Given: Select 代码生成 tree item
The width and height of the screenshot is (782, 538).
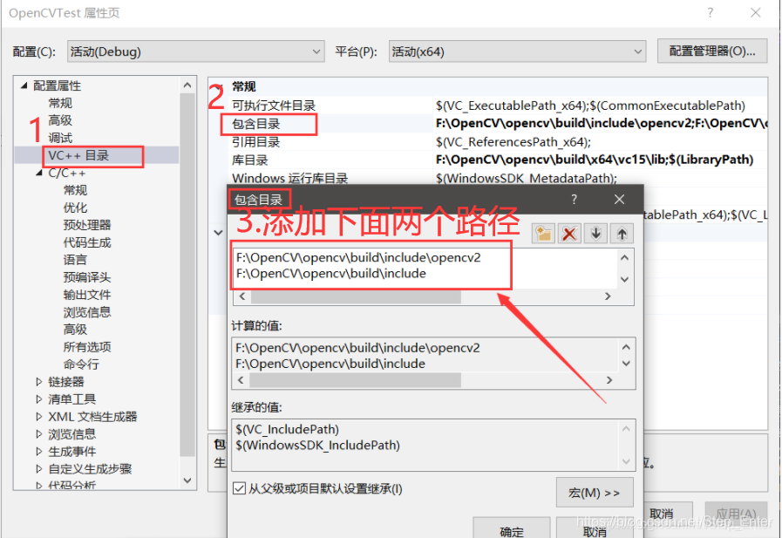Looking at the screenshot, I should tap(87, 242).
